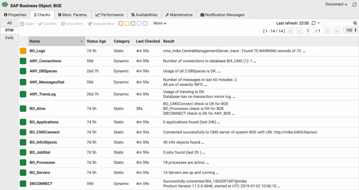Screen dimensions: 359x190
Task: Open the Document dropdown at top right
Action: pyautogui.click(x=336, y=4)
